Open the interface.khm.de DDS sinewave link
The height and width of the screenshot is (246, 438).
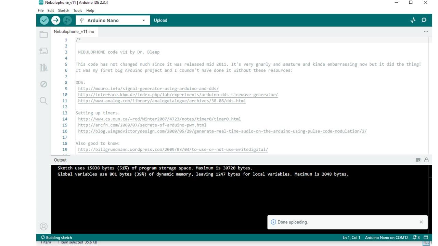pyautogui.click(x=178, y=95)
